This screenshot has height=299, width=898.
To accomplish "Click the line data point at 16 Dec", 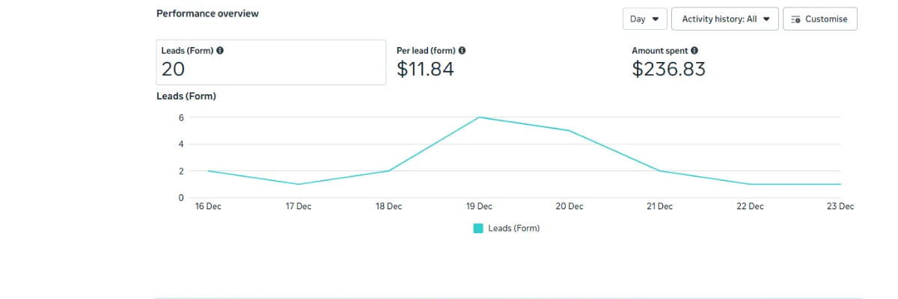I will tap(208, 171).
